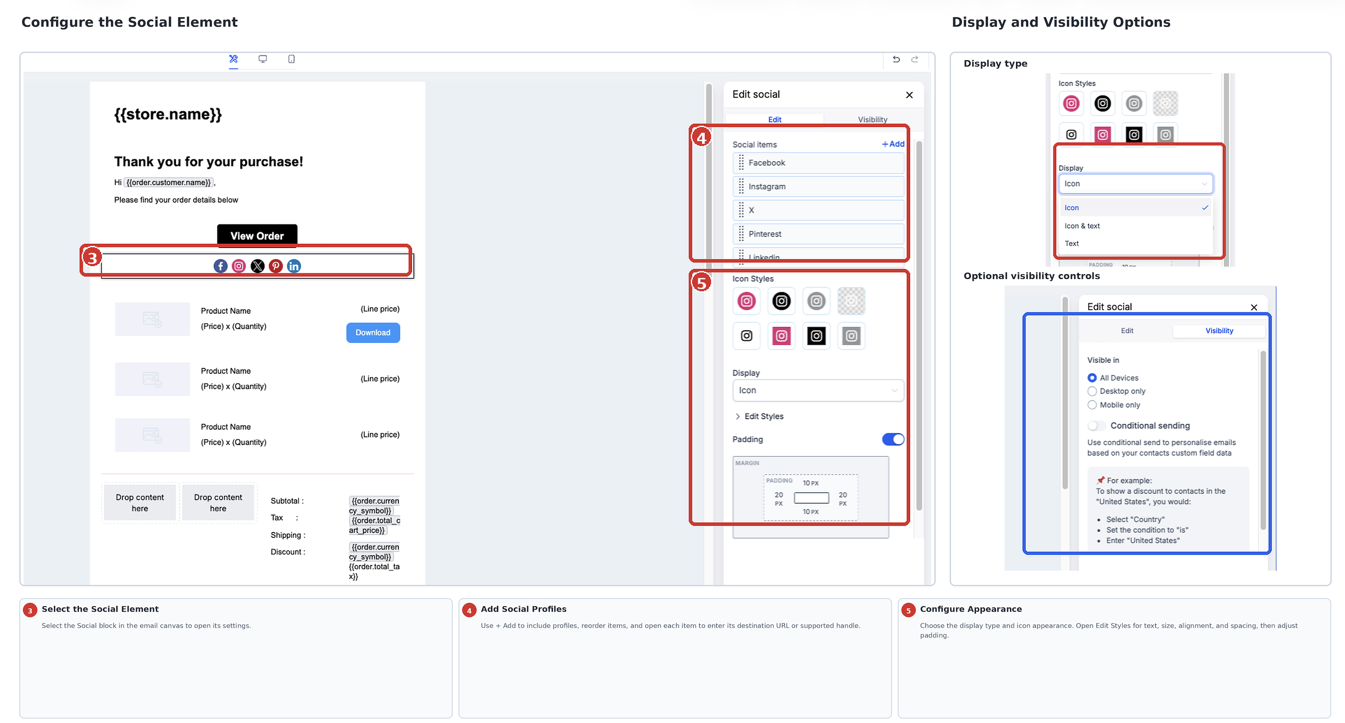Click the View Order button
Image resolution: width=1345 pixels, height=723 pixels.
click(257, 236)
